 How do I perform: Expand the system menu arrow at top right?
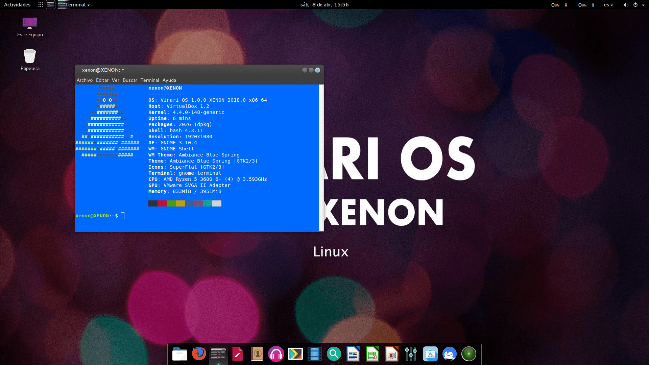643,5
